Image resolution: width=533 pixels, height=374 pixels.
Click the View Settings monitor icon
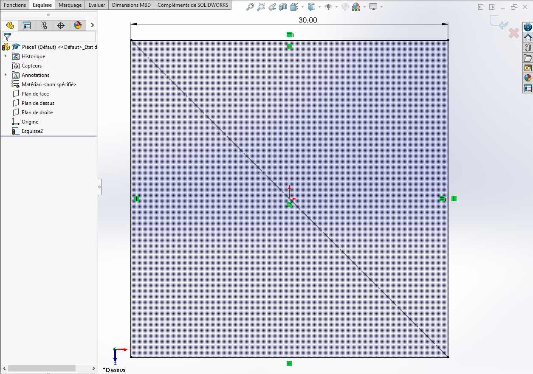373,7
